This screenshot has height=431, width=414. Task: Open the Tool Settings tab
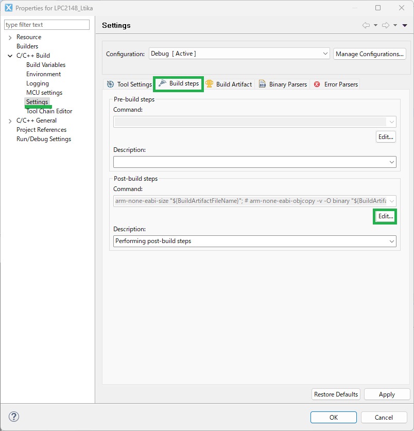129,84
